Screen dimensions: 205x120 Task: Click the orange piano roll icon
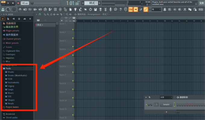coord(131,9)
